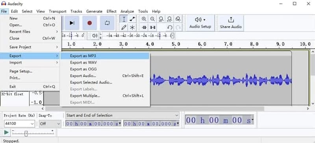Click the selection start time field
The image size is (315, 143).
tap(92, 123)
